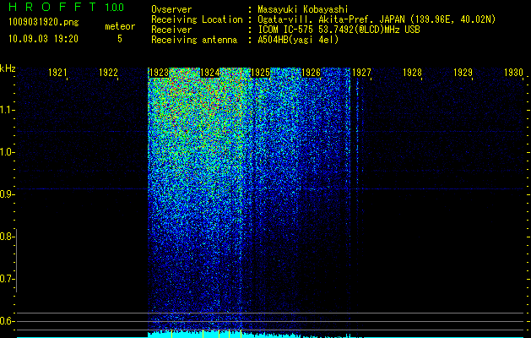Click observer name Masayuki Kobayashi

pos(303,9)
